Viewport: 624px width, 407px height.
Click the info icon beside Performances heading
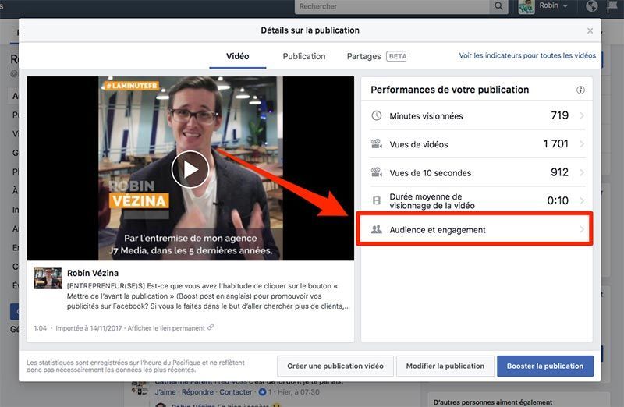tap(580, 90)
